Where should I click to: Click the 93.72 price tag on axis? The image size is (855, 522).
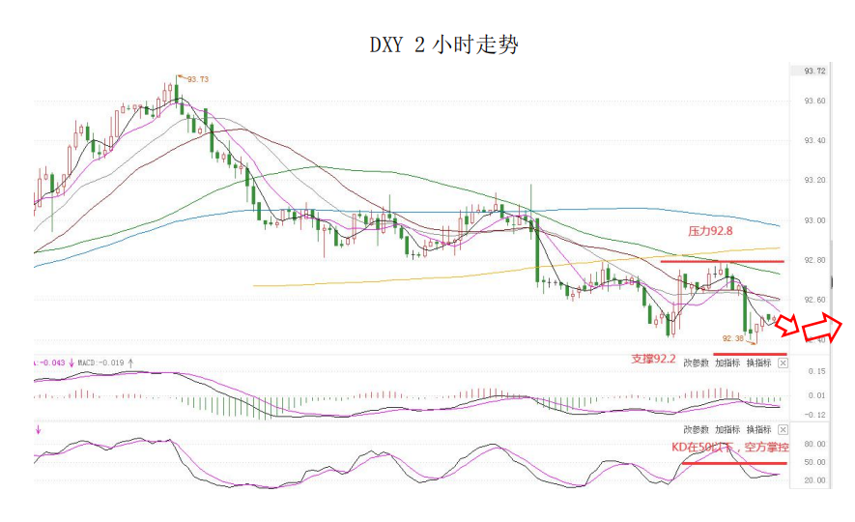pos(814,72)
